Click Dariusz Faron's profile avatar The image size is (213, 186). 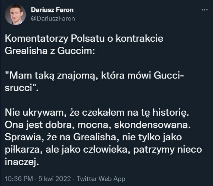point(15,14)
